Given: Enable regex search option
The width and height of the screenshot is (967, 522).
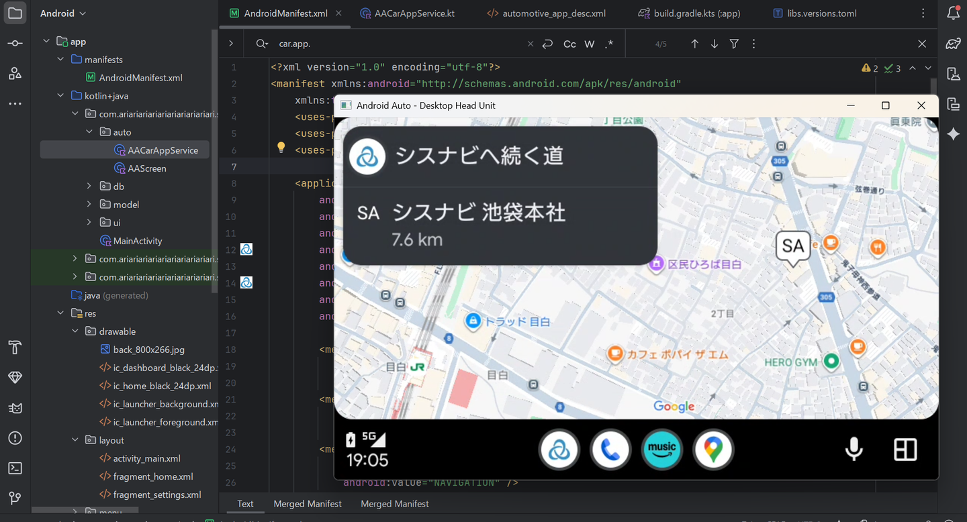Looking at the screenshot, I should tap(609, 44).
